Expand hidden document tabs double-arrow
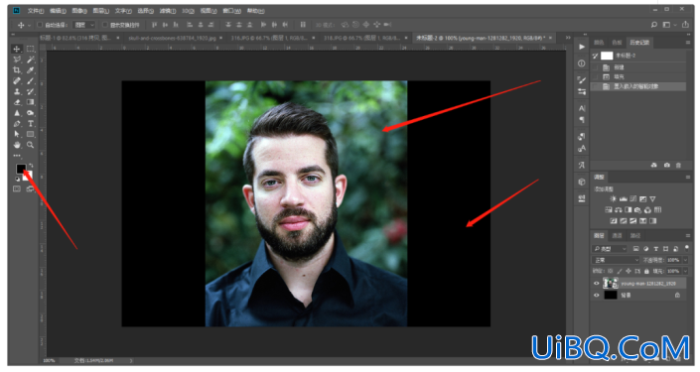The width and height of the screenshot is (700, 372). (568, 38)
